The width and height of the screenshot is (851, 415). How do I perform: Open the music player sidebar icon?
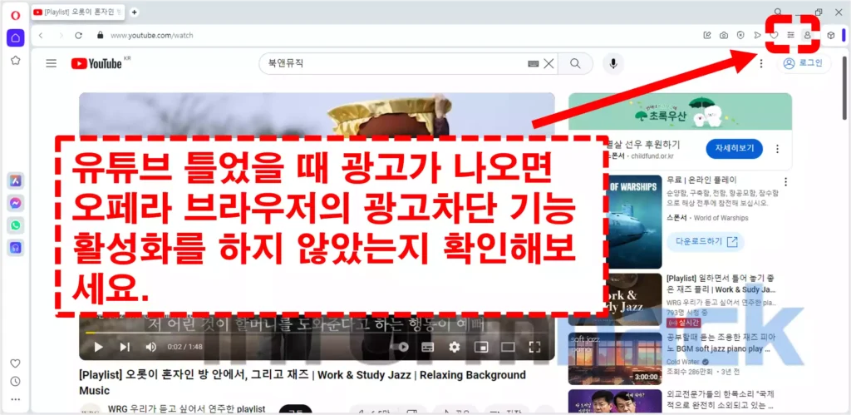tap(16, 248)
